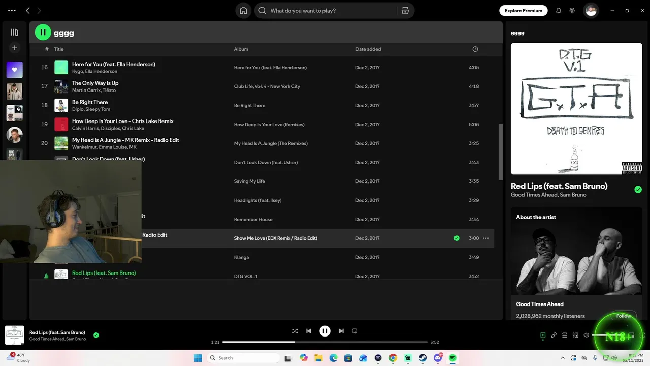Open the notifications bell

point(559,11)
